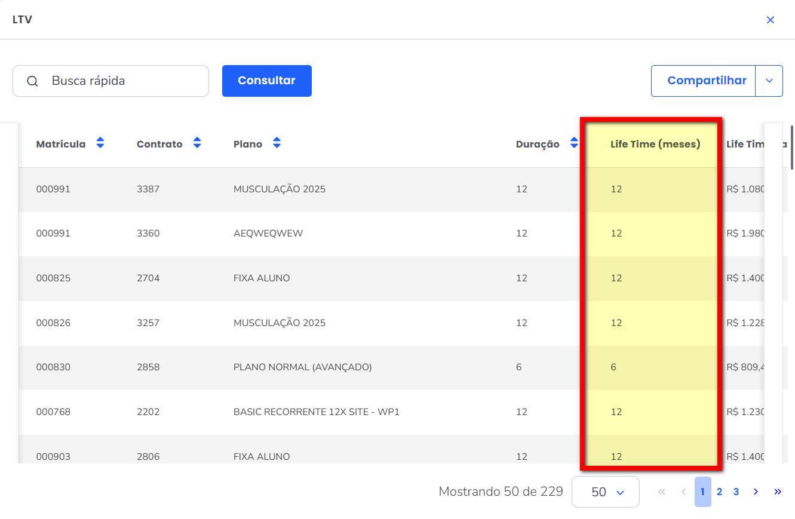
Task: Click the Life Time (meses) column header
Action: tap(655, 144)
